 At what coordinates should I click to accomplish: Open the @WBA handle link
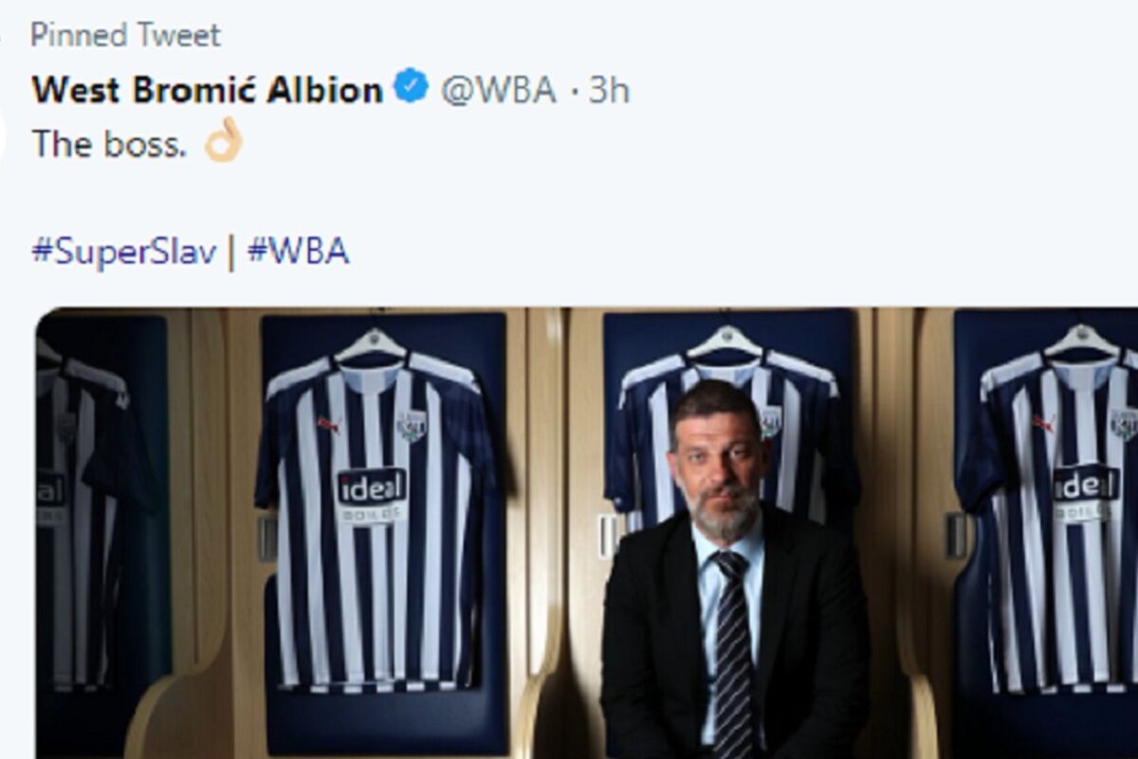point(499,90)
